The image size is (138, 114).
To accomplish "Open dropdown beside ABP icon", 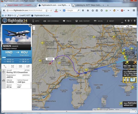I will pyautogui.click(x=124, y=10).
